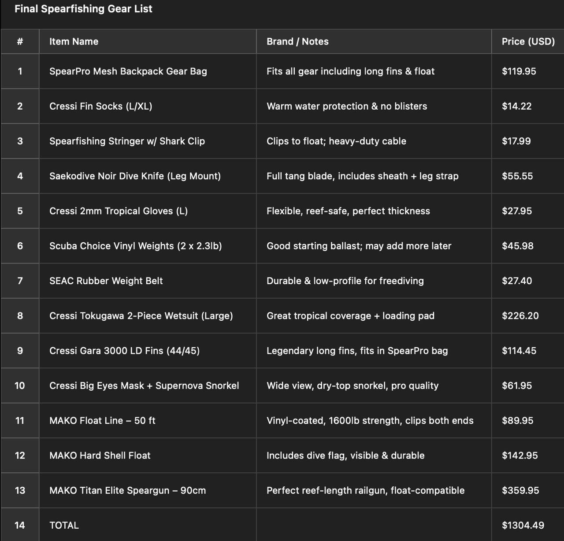Screen dimensions: 564x541
Task: Click the 'TOTAL' row label
Action: click(x=64, y=526)
